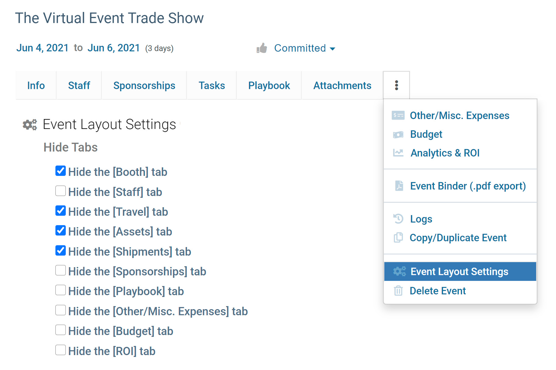Switch to the Sponsorships tab
Image resolution: width=556 pixels, height=370 pixels.
[144, 86]
